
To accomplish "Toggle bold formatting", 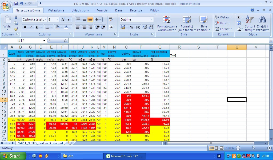I will (25, 27).
